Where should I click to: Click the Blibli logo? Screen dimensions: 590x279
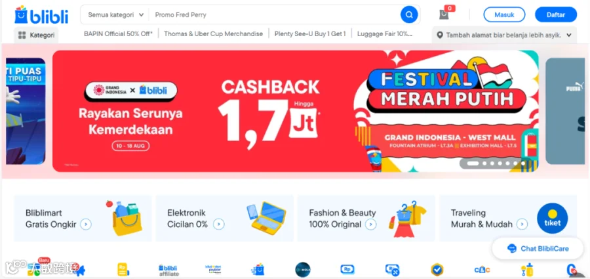tap(41, 15)
